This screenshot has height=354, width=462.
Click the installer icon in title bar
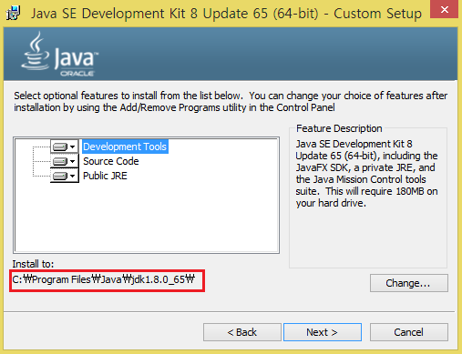pos(14,14)
